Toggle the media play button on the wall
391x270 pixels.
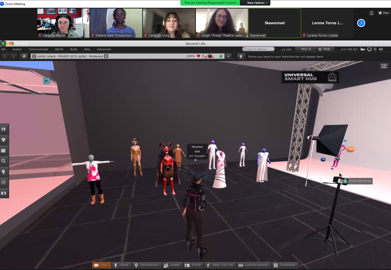(47, 81)
